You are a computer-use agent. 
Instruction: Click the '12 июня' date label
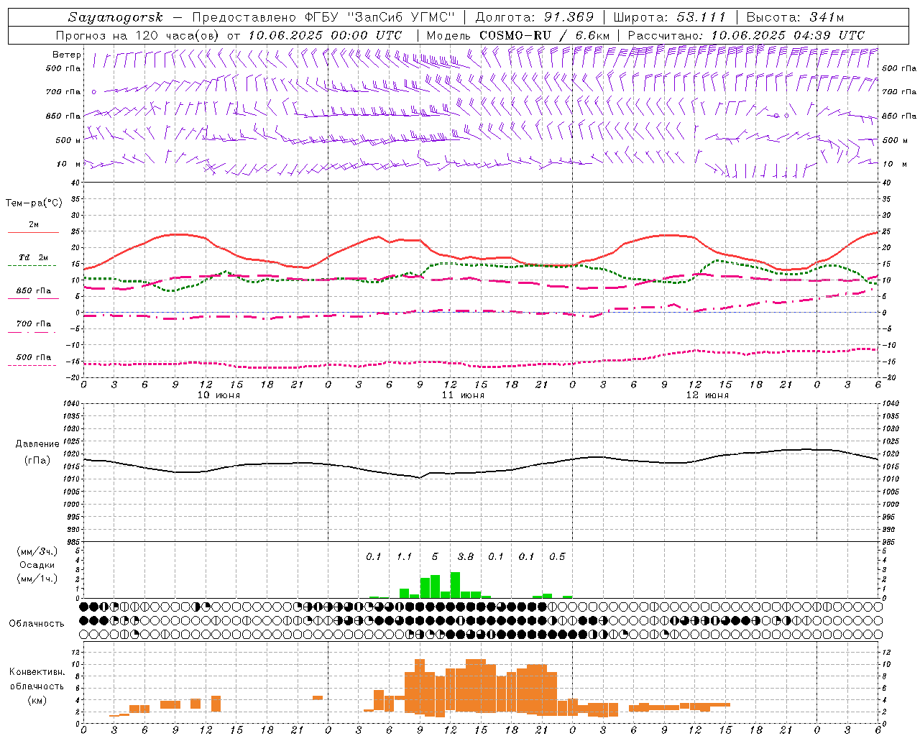click(707, 395)
